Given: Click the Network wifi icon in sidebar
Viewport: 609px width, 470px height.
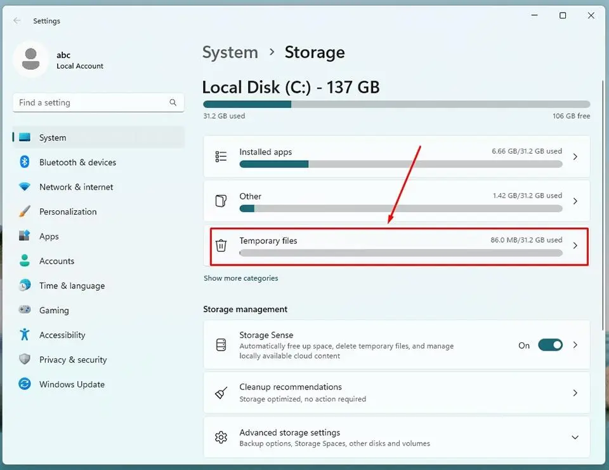Looking at the screenshot, I should click(25, 187).
